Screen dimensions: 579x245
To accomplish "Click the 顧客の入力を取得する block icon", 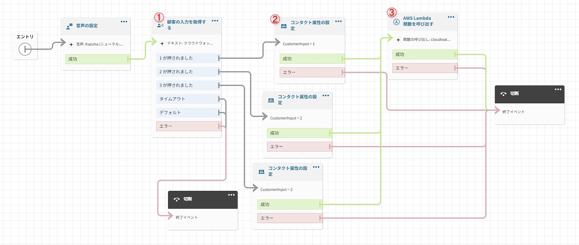I will coord(160,25).
